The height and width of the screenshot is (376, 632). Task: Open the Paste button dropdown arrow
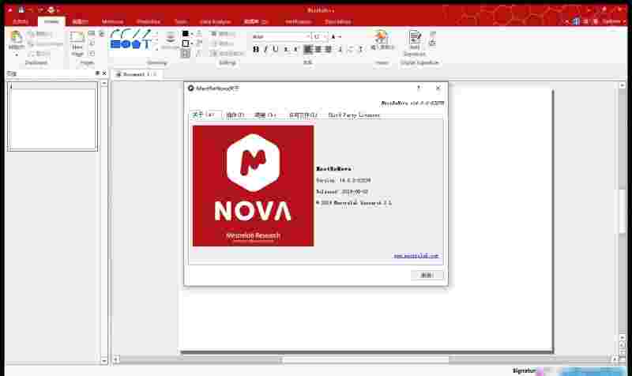[x=16, y=54]
